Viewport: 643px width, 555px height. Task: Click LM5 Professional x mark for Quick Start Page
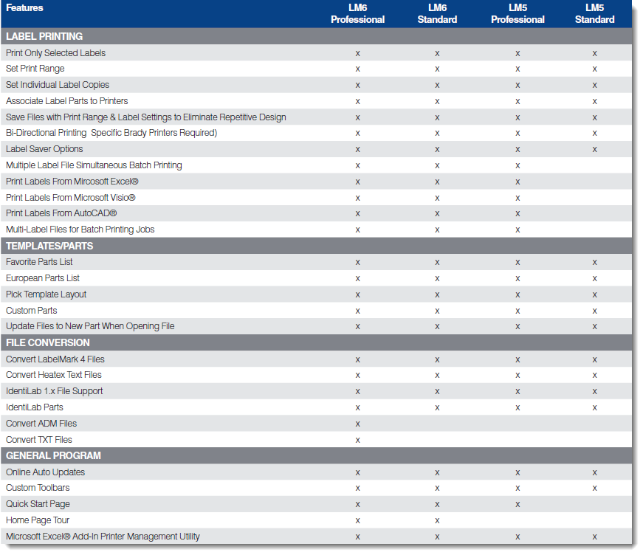pos(518,504)
